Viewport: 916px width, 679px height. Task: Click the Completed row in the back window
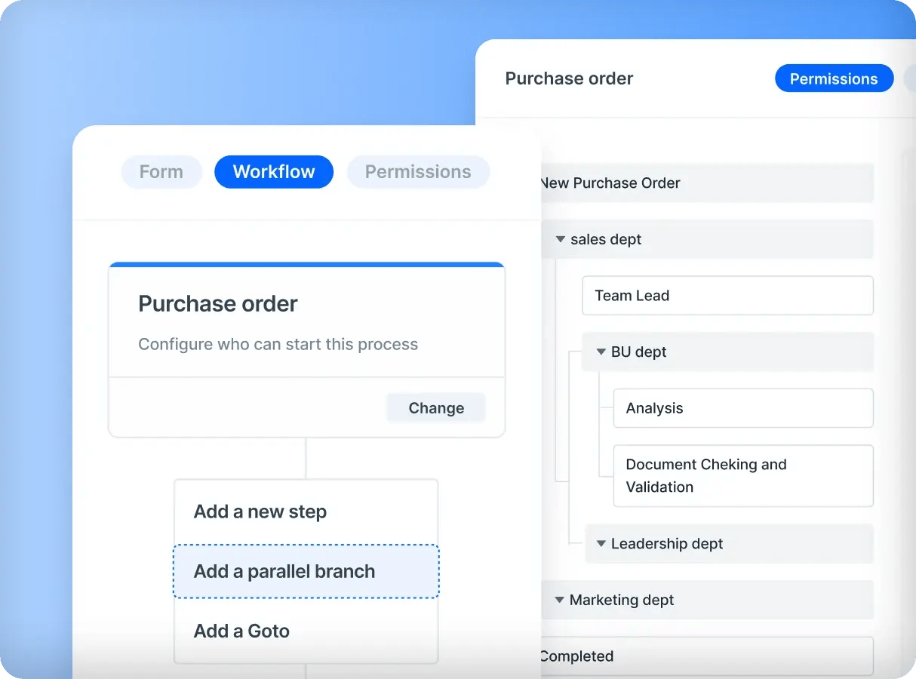pyautogui.click(x=707, y=656)
